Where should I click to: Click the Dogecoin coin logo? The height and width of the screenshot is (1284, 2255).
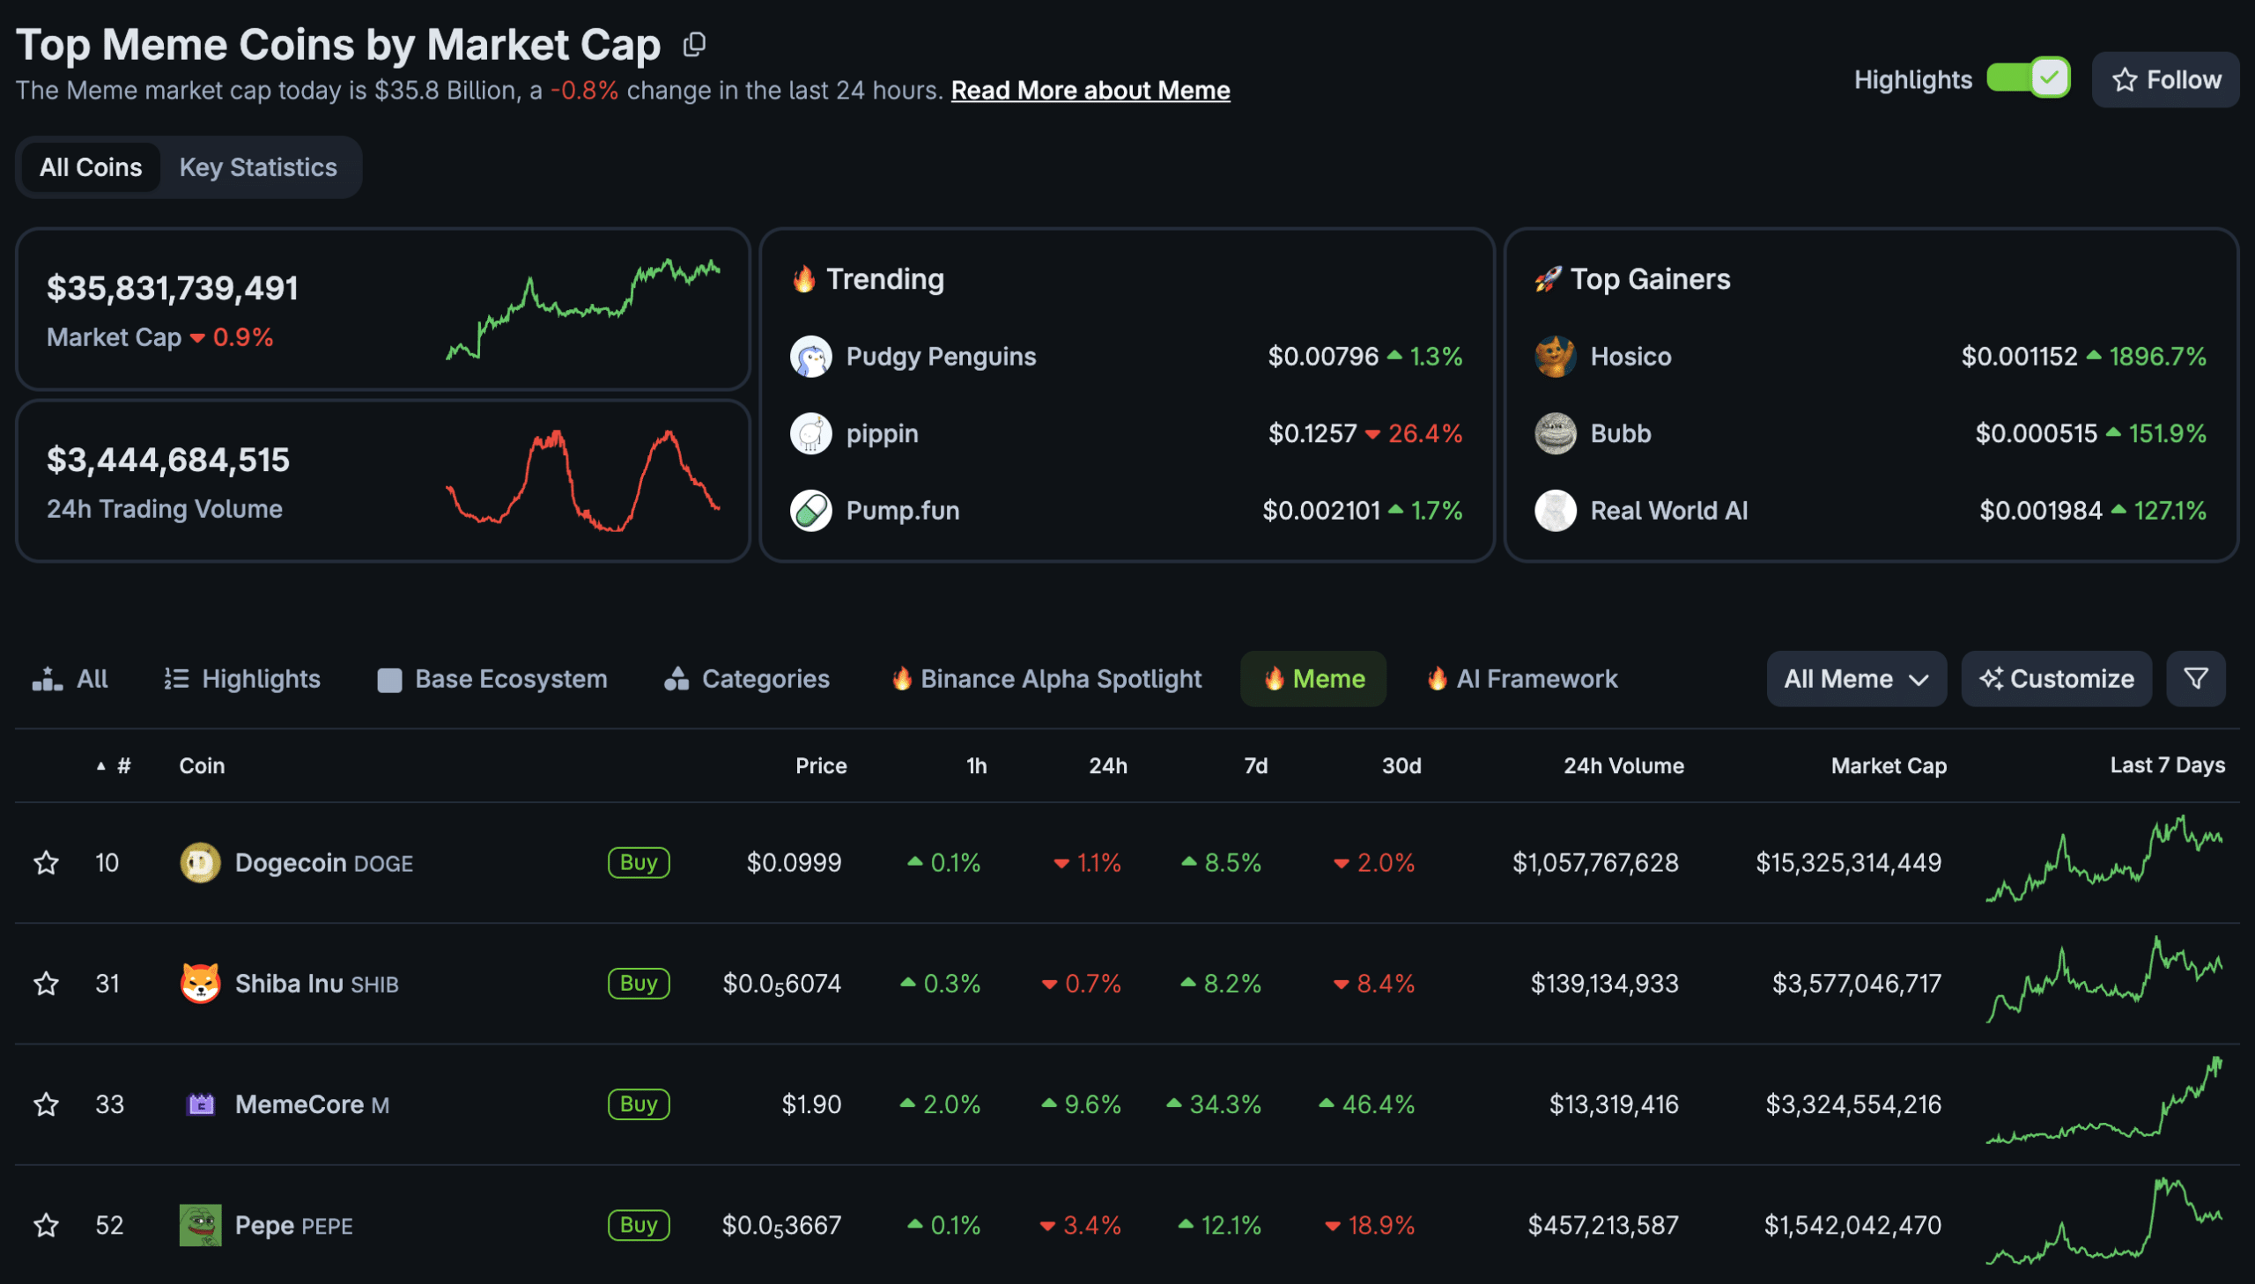(x=200, y=861)
